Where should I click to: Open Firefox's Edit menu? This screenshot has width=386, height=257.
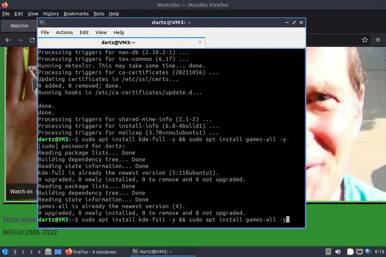[x=19, y=14]
